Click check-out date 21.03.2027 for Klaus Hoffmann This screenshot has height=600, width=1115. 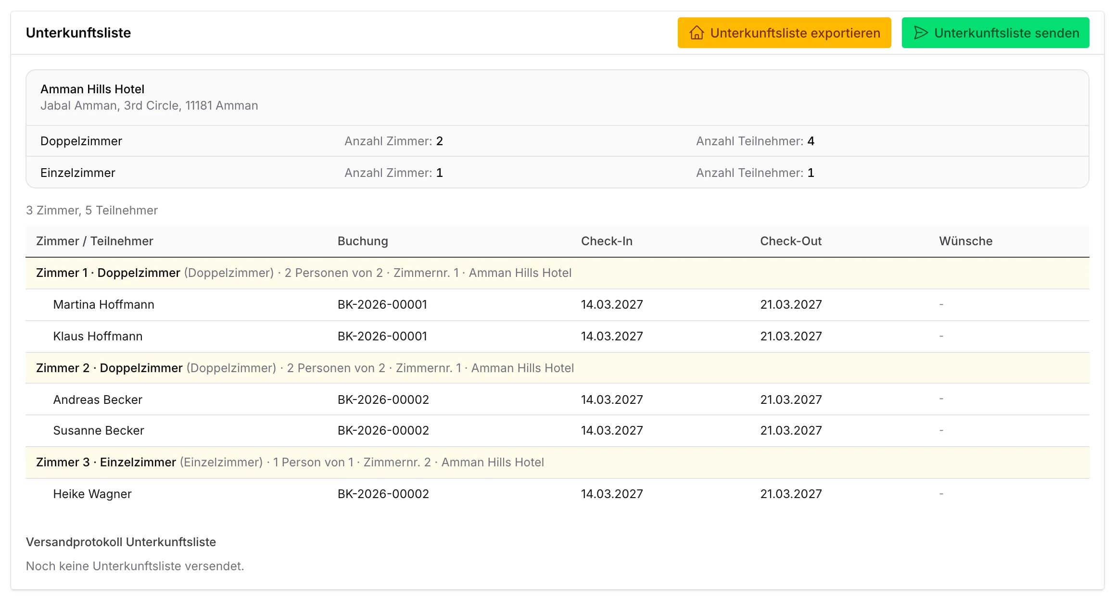791,336
